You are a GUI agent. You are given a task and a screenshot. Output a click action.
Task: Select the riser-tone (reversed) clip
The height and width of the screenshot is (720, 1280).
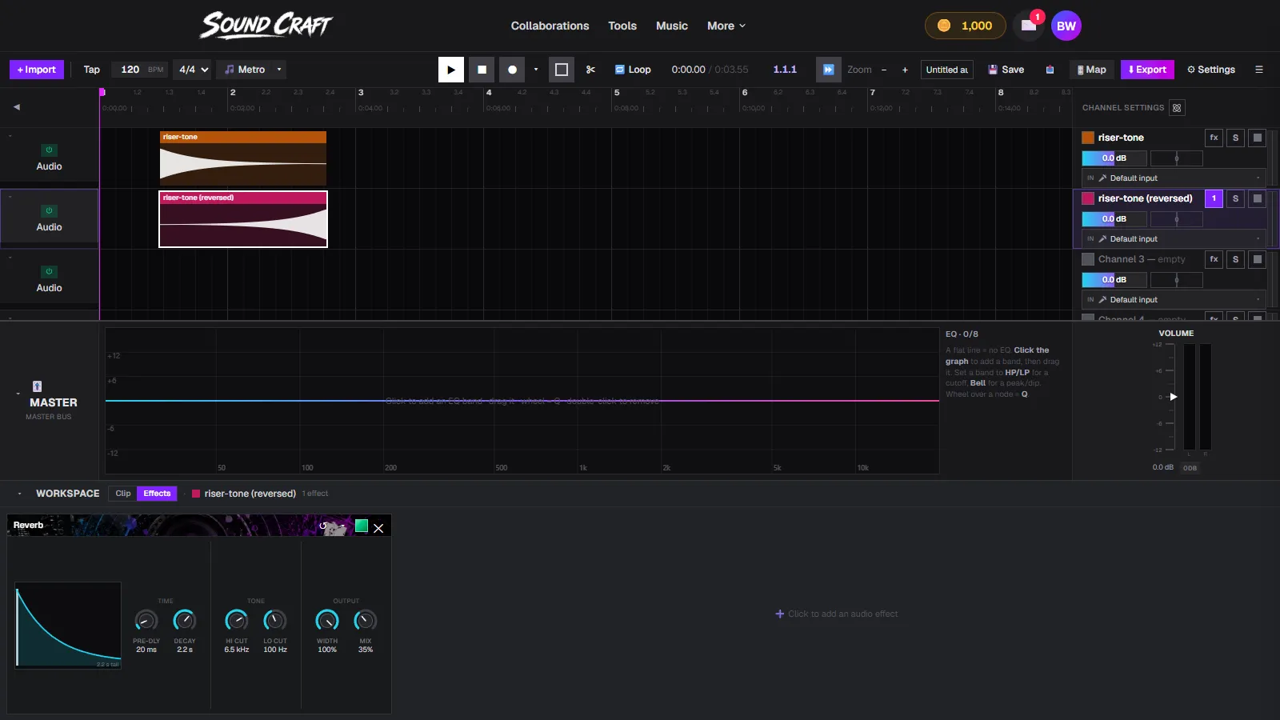(243, 219)
